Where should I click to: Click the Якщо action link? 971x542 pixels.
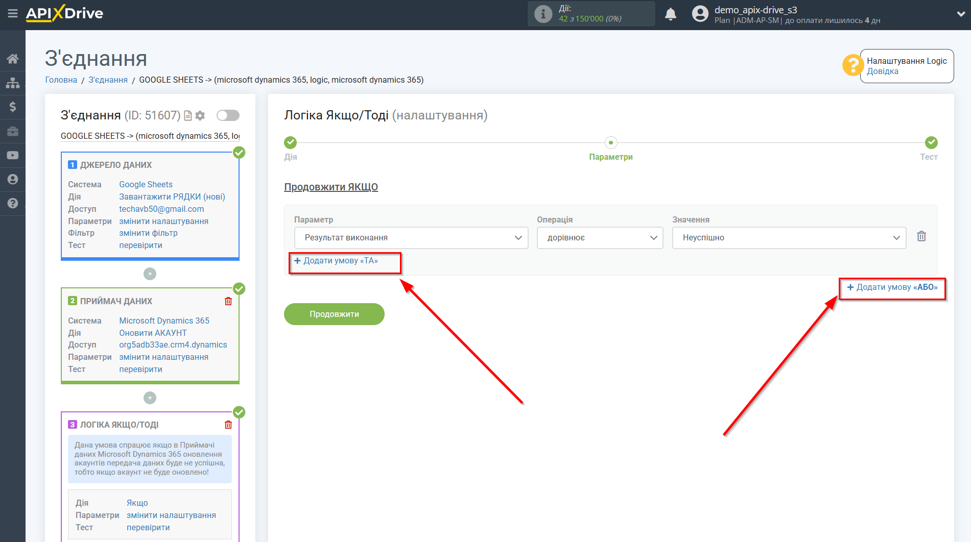137,503
